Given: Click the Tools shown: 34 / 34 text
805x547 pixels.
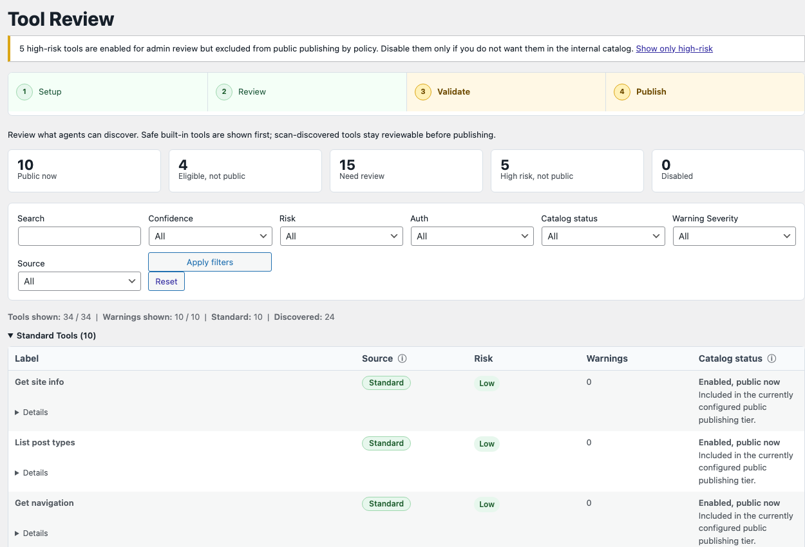Looking at the screenshot, I should [50, 317].
